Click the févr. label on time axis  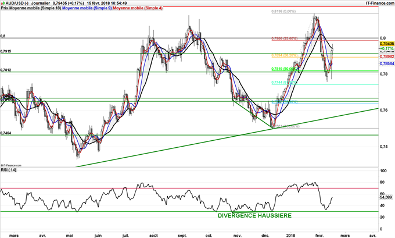[x=319, y=236]
